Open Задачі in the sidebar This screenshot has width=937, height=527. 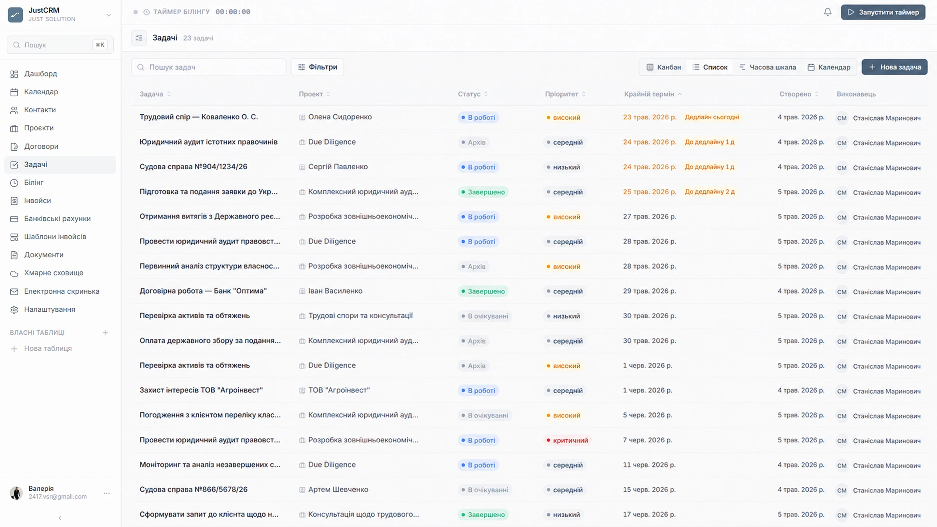(x=60, y=165)
